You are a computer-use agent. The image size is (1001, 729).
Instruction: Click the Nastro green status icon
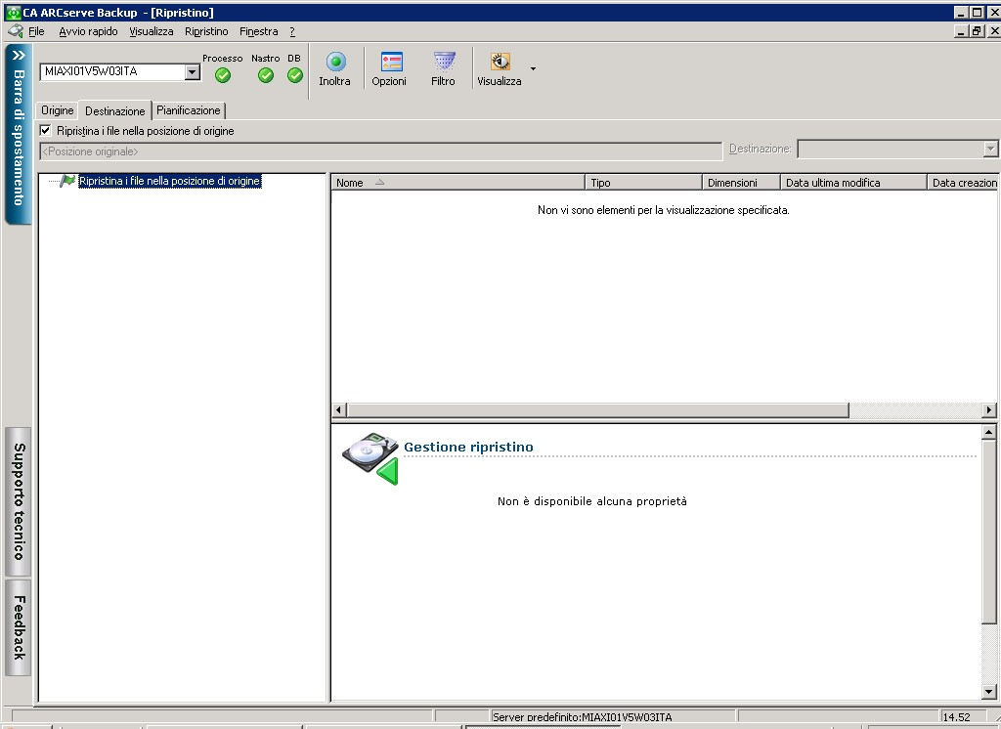point(265,75)
